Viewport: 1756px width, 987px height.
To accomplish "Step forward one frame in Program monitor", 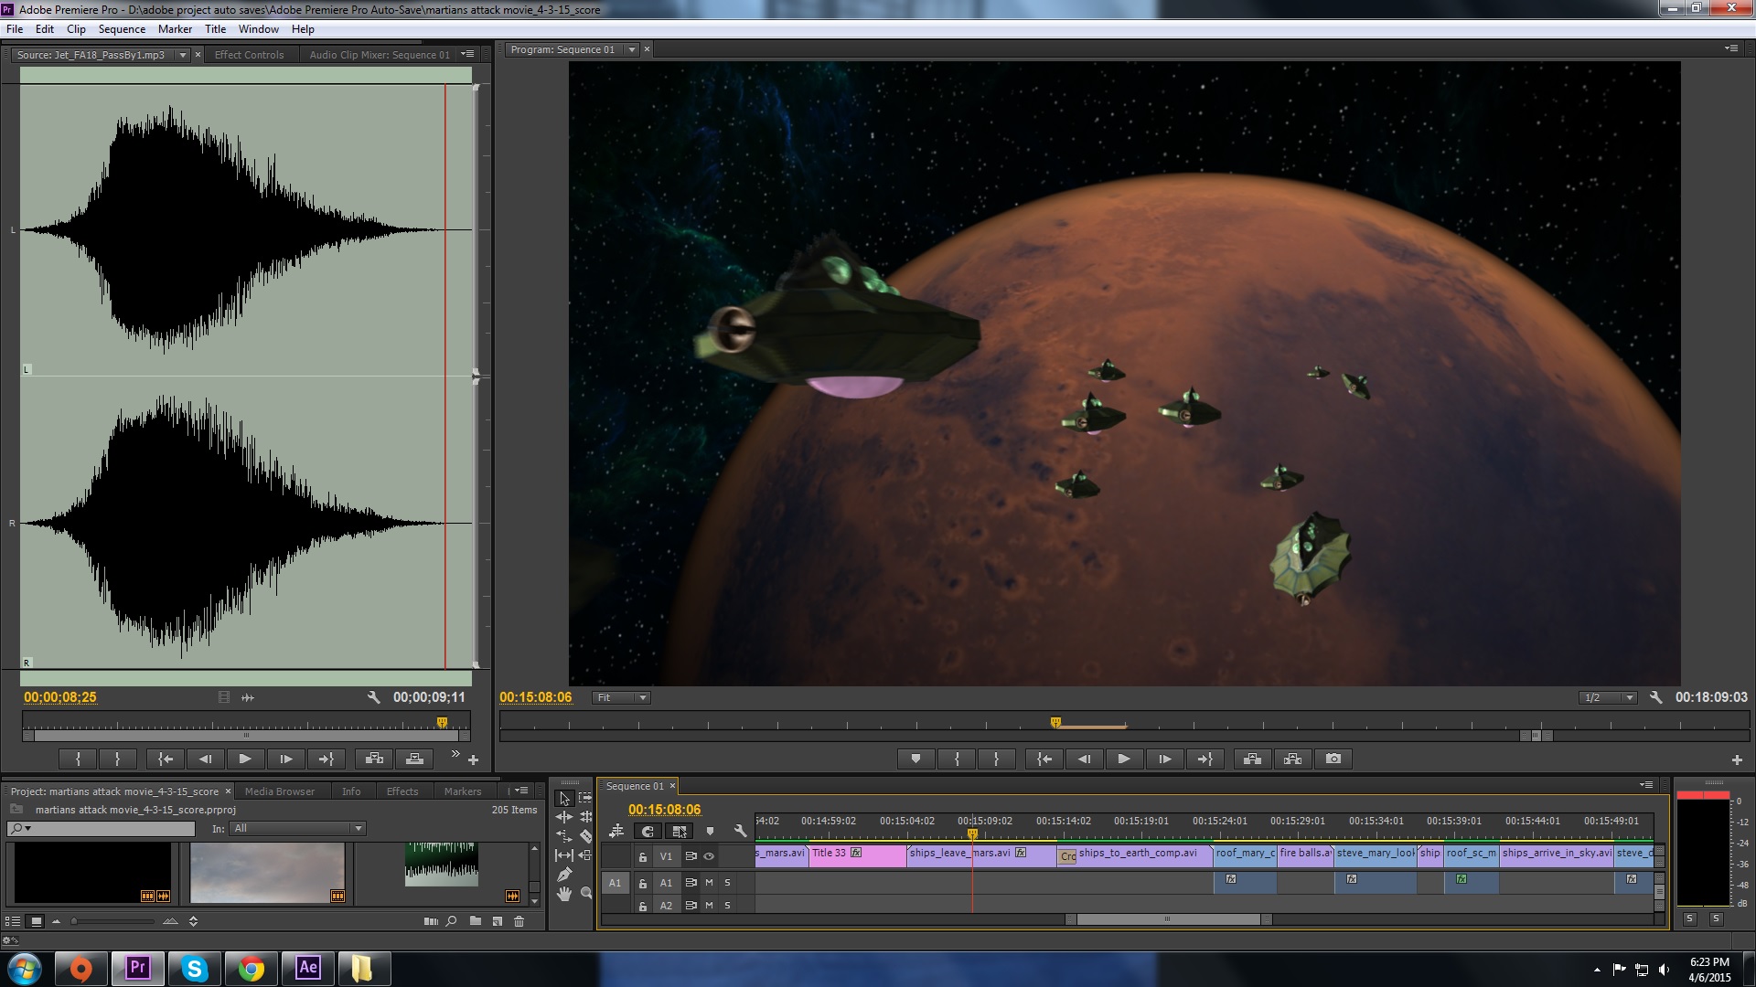I will tap(1164, 759).
